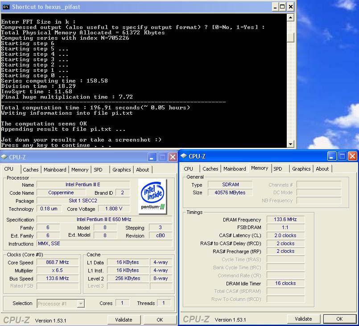Minimize the left CPU-Z window
359x326 pixels.
click(x=152, y=157)
